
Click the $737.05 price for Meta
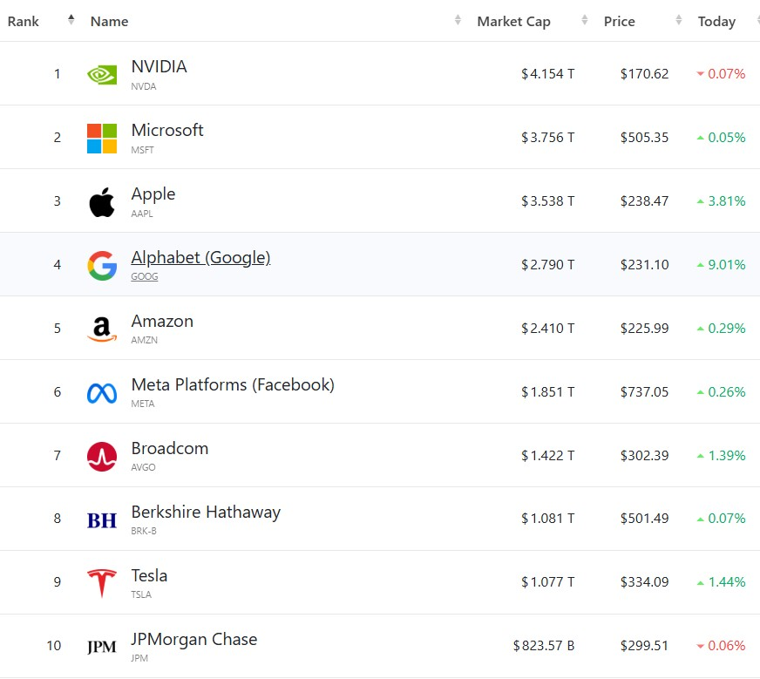point(645,392)
